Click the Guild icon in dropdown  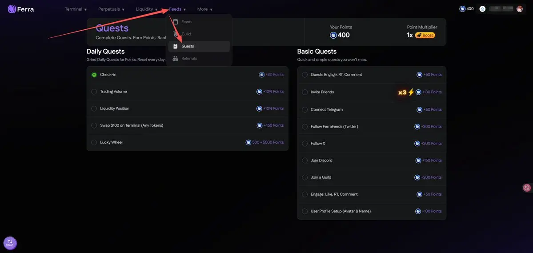click(176, 34)
